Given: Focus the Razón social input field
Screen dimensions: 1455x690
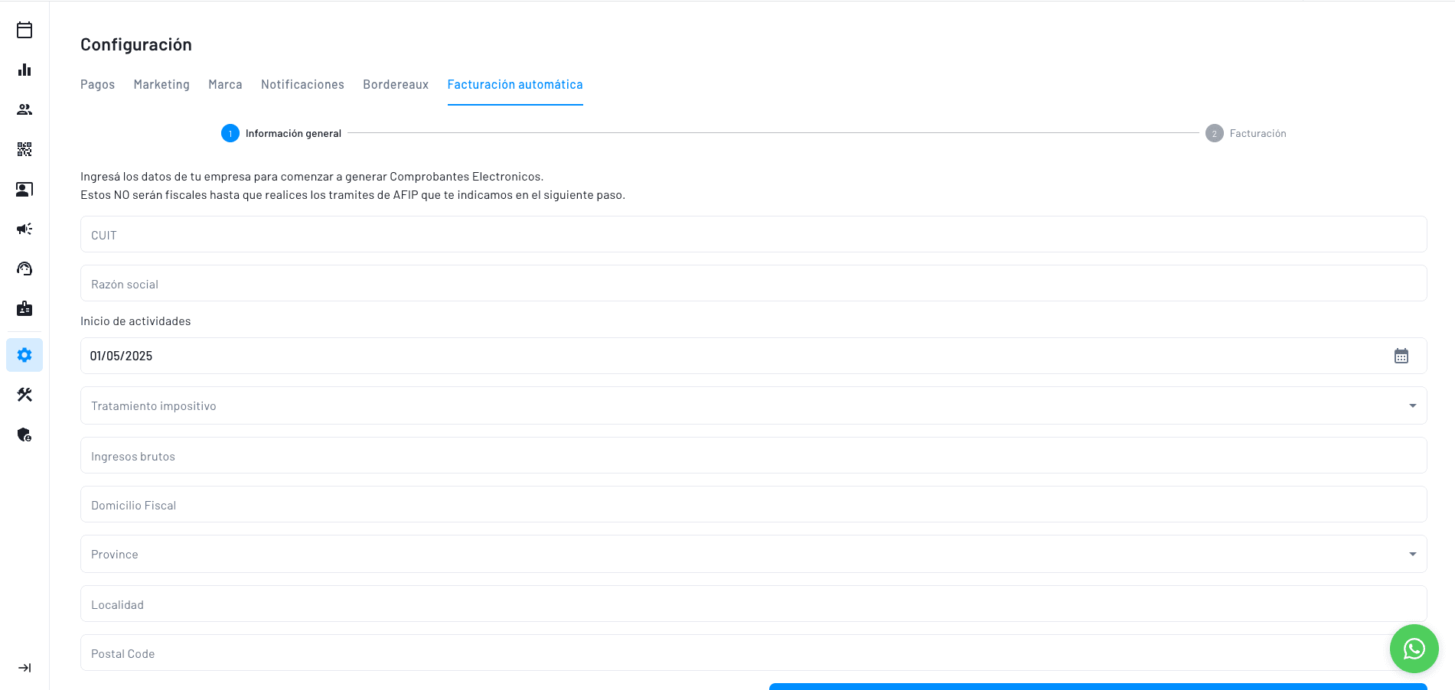Looking at the screenshot, I should point(753,283).
